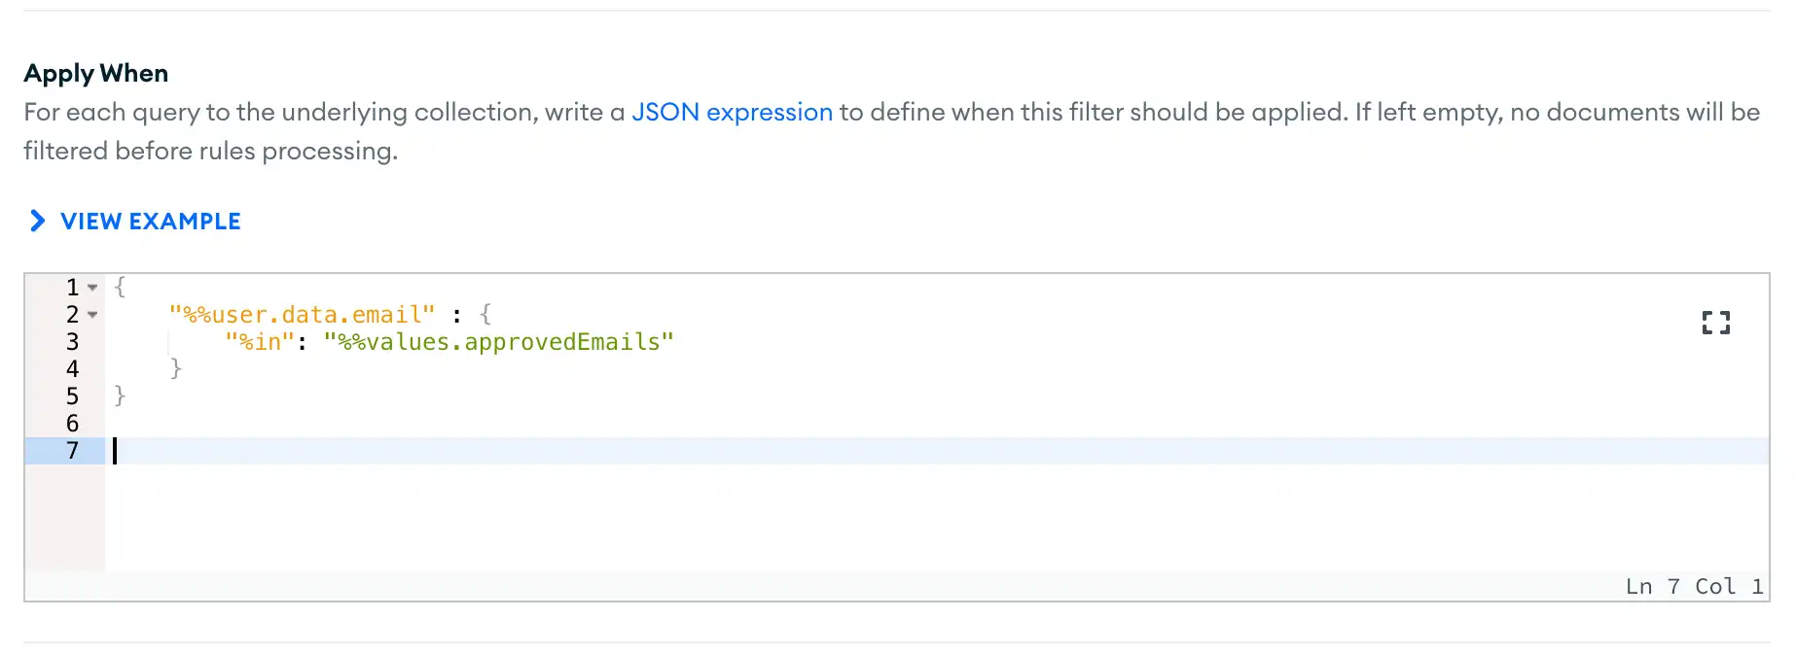This screenshot has width=1796, height=653.
Task: Click line number 4 in the gutter
Action: coord(72,369)
